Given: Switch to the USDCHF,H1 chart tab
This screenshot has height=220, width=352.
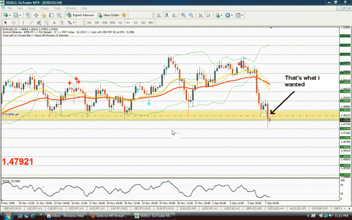Looking at the screenshot, I should [x=210, y=209].
